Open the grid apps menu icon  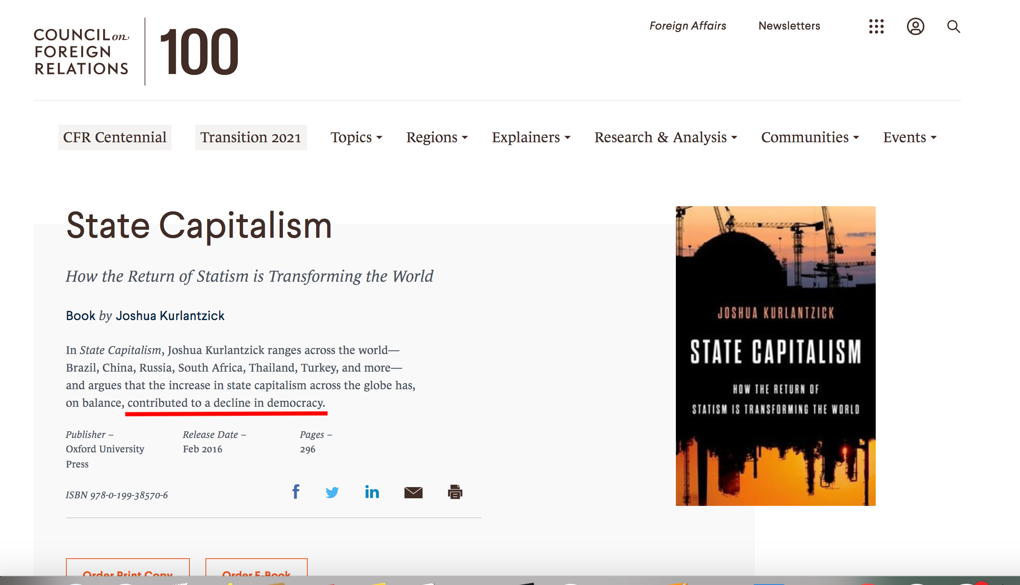pos(876,26)
